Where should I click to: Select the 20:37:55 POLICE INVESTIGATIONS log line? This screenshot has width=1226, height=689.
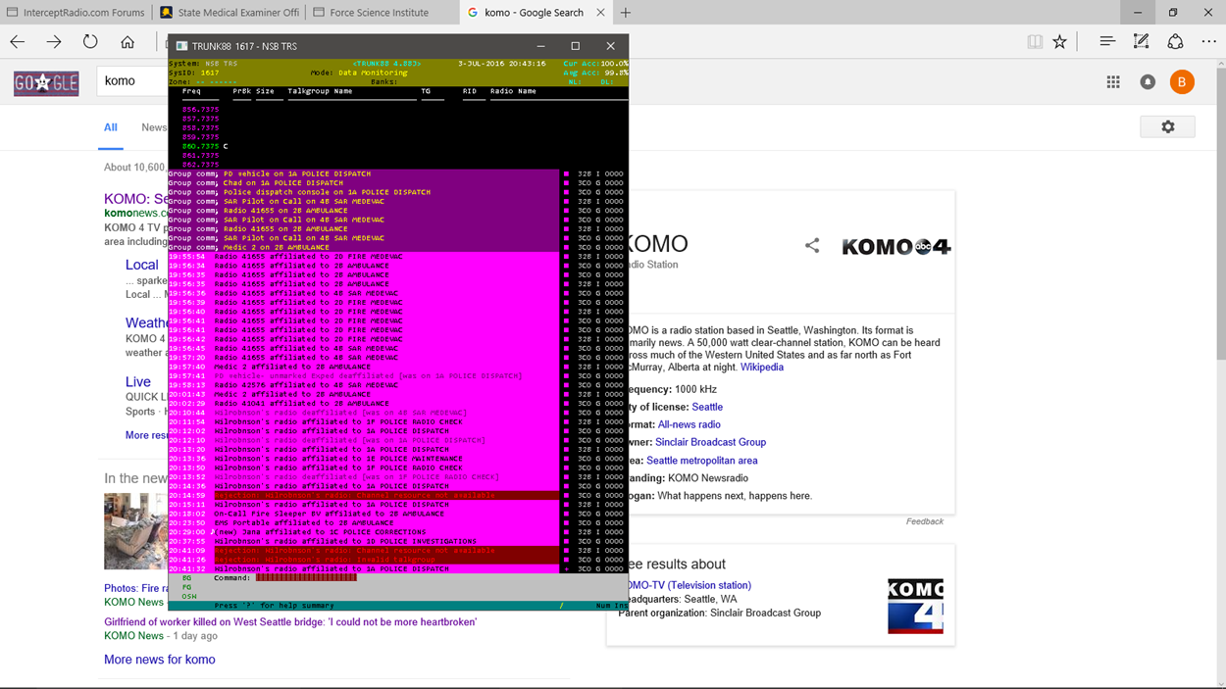tap(364, 541)
